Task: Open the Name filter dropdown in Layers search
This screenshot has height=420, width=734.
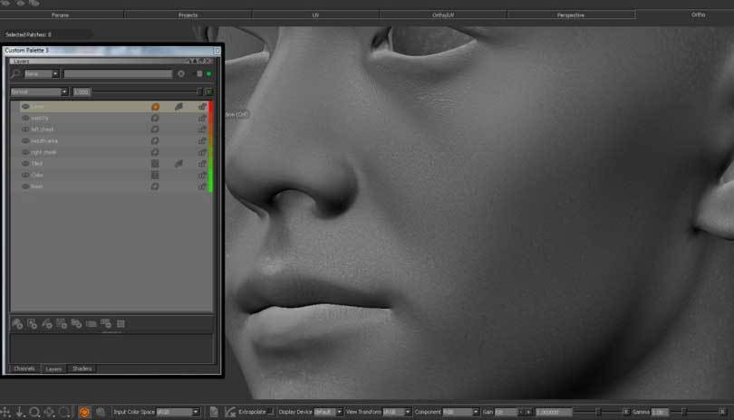Action: pyautogui.click(x=42, y=74)
